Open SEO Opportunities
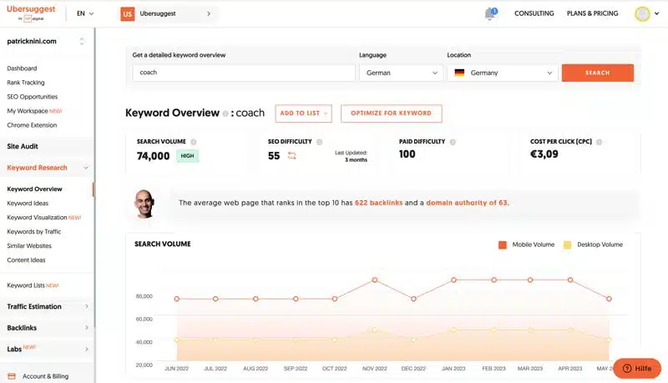This screenshot has width=668, height=383. pos(33,97)
